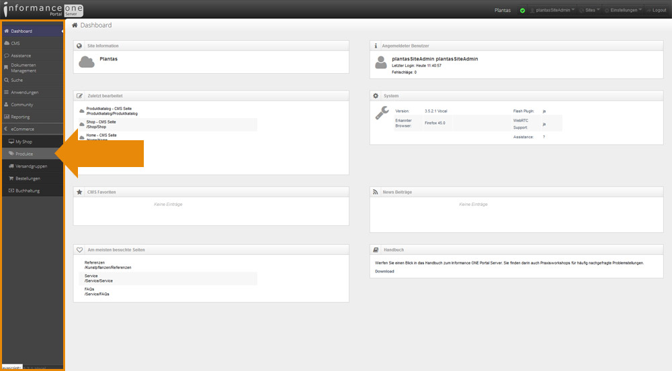Click the Dashboard page title
This screenshot has height=371, width=672.
click(96, 25)
